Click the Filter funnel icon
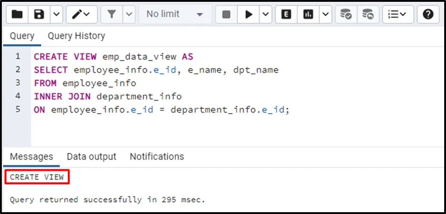 (x=112, y=14)
